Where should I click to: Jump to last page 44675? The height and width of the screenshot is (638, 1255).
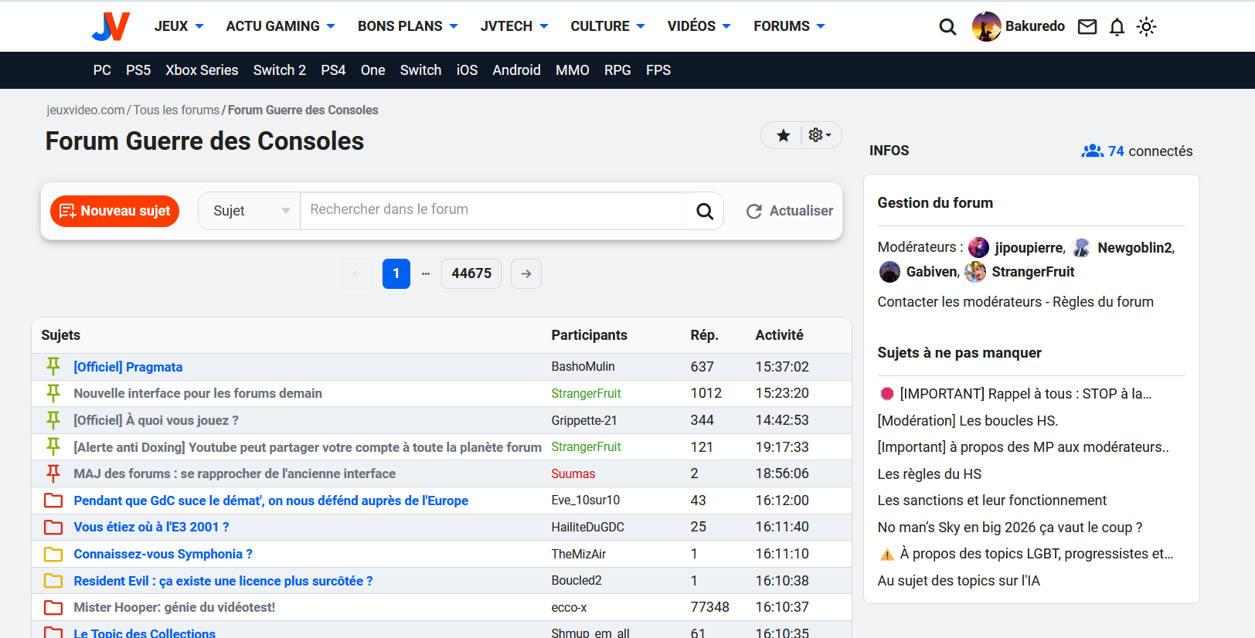(471, 273)
